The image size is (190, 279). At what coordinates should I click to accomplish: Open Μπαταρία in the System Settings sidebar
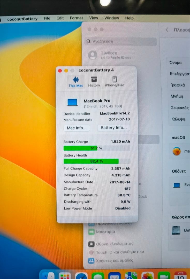[105, 232]
